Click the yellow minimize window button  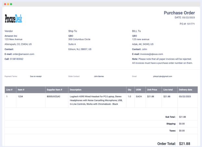(x=8, y=4)
